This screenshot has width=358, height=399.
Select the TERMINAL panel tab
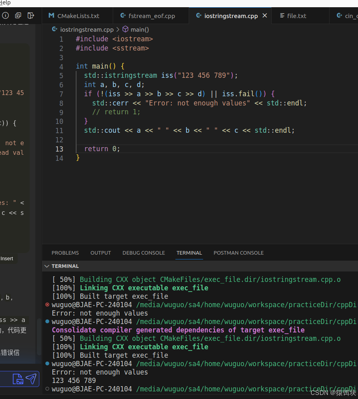(189, 253)
